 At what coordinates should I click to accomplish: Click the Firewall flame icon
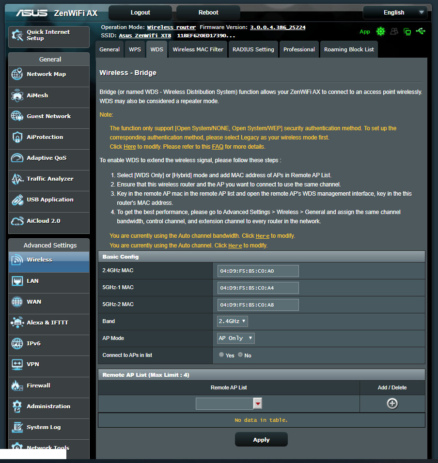click(17, 386)
